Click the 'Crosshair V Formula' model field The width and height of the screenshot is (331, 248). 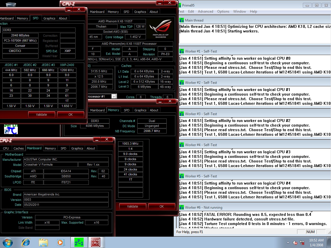(50, 164)
